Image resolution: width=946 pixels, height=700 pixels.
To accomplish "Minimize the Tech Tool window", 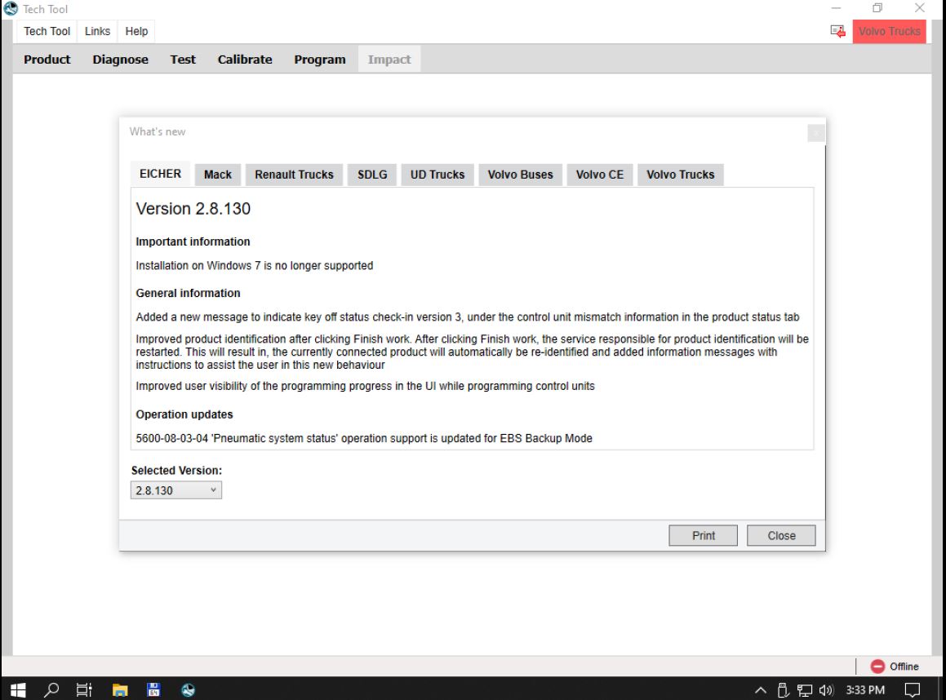I will point(836,8).
